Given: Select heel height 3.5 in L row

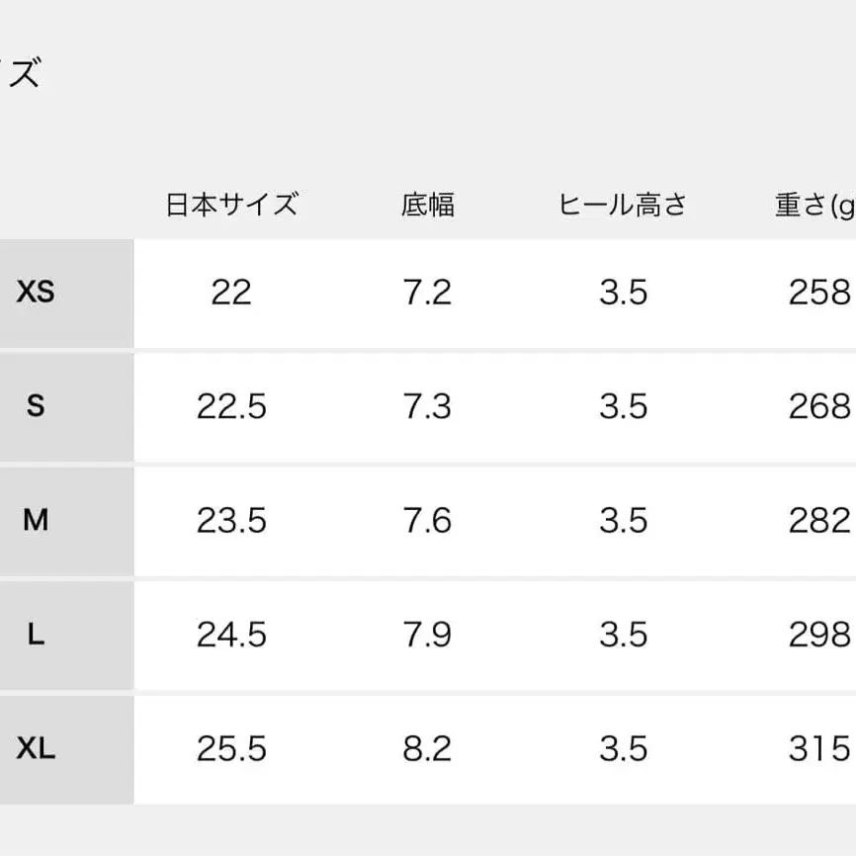Looking at the screenshot, I should pyautogui.click(x=623, y=635).
